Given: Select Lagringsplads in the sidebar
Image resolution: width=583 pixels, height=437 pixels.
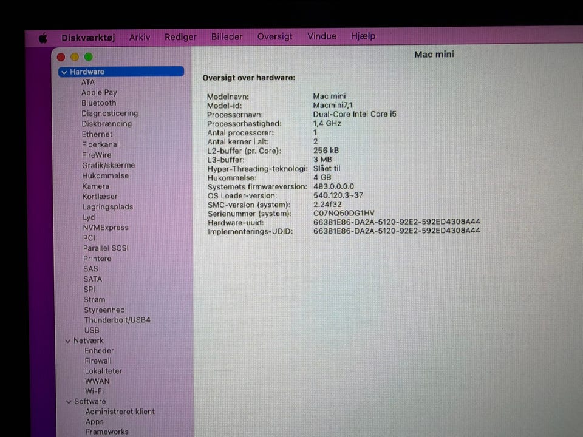Looking at the screenshot, I should point(108,207).
